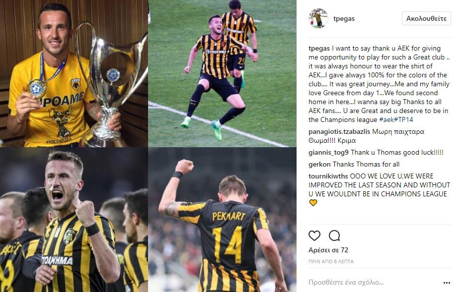463x292 pixels.
Task: Open the tpegas username beside the avatar
Action: point(344,18)
